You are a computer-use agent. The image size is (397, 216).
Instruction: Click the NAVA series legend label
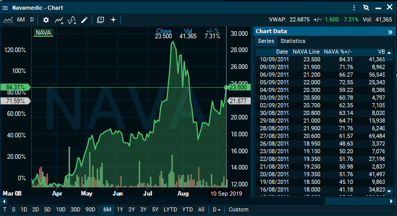43,33
